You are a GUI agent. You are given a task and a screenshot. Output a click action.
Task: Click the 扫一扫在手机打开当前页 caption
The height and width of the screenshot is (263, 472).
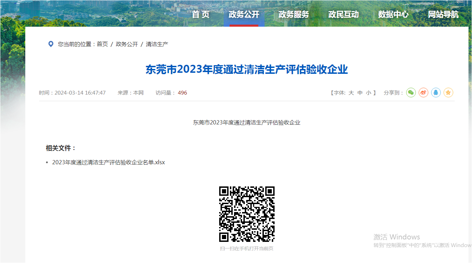pyautogui.click(x=247, y=248)
